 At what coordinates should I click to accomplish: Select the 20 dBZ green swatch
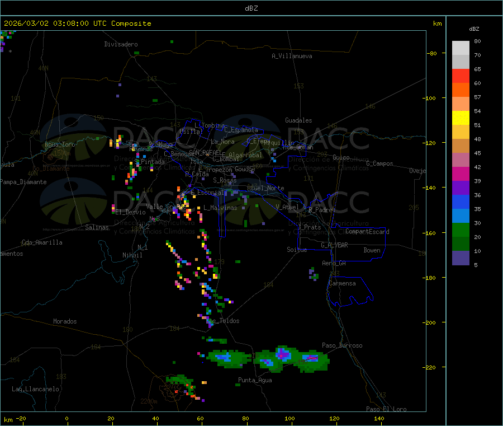461,230
